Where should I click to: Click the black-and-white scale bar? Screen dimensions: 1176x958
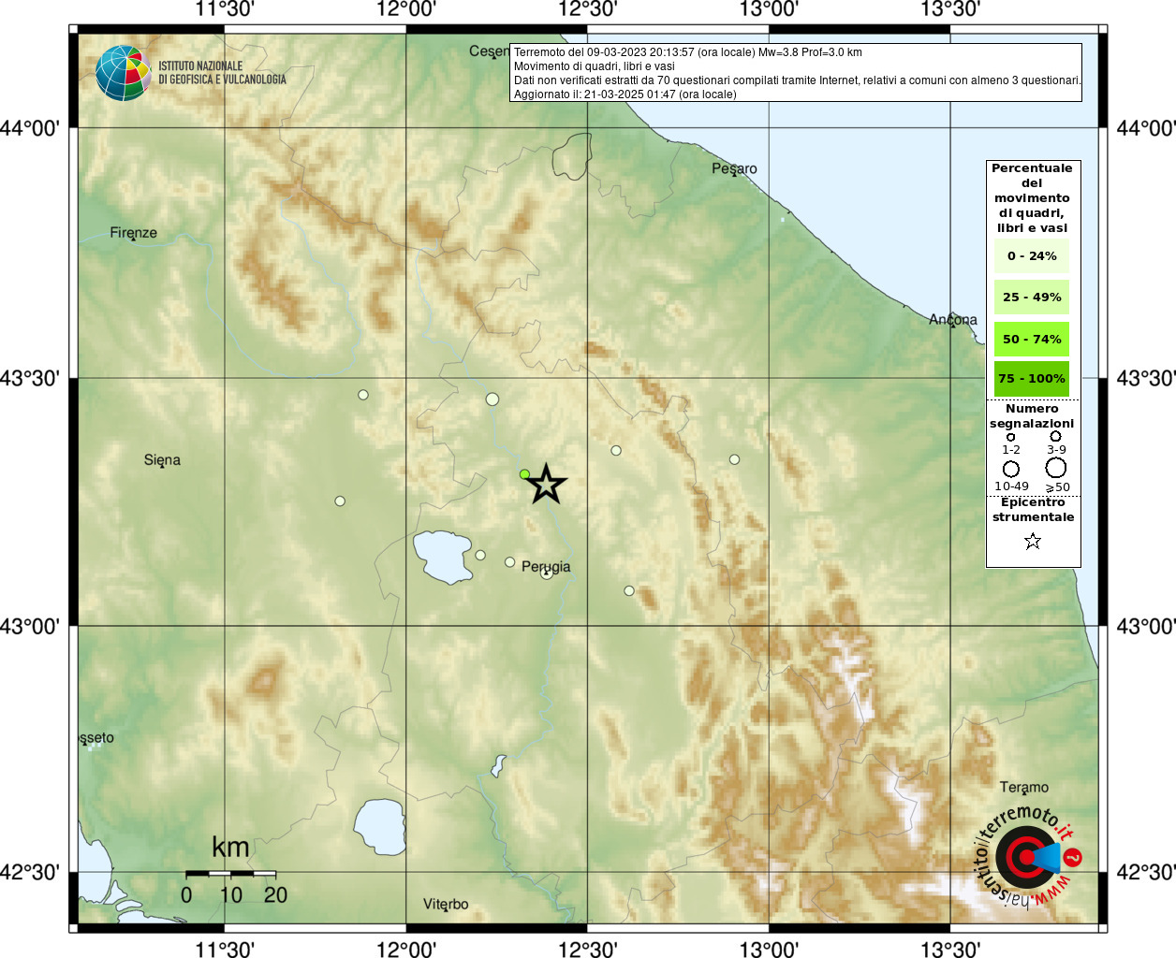(x=230, y=874)
